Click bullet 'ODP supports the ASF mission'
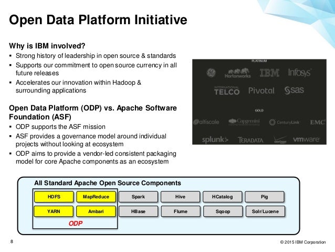The image size is (335, 252). click(60, 127)
